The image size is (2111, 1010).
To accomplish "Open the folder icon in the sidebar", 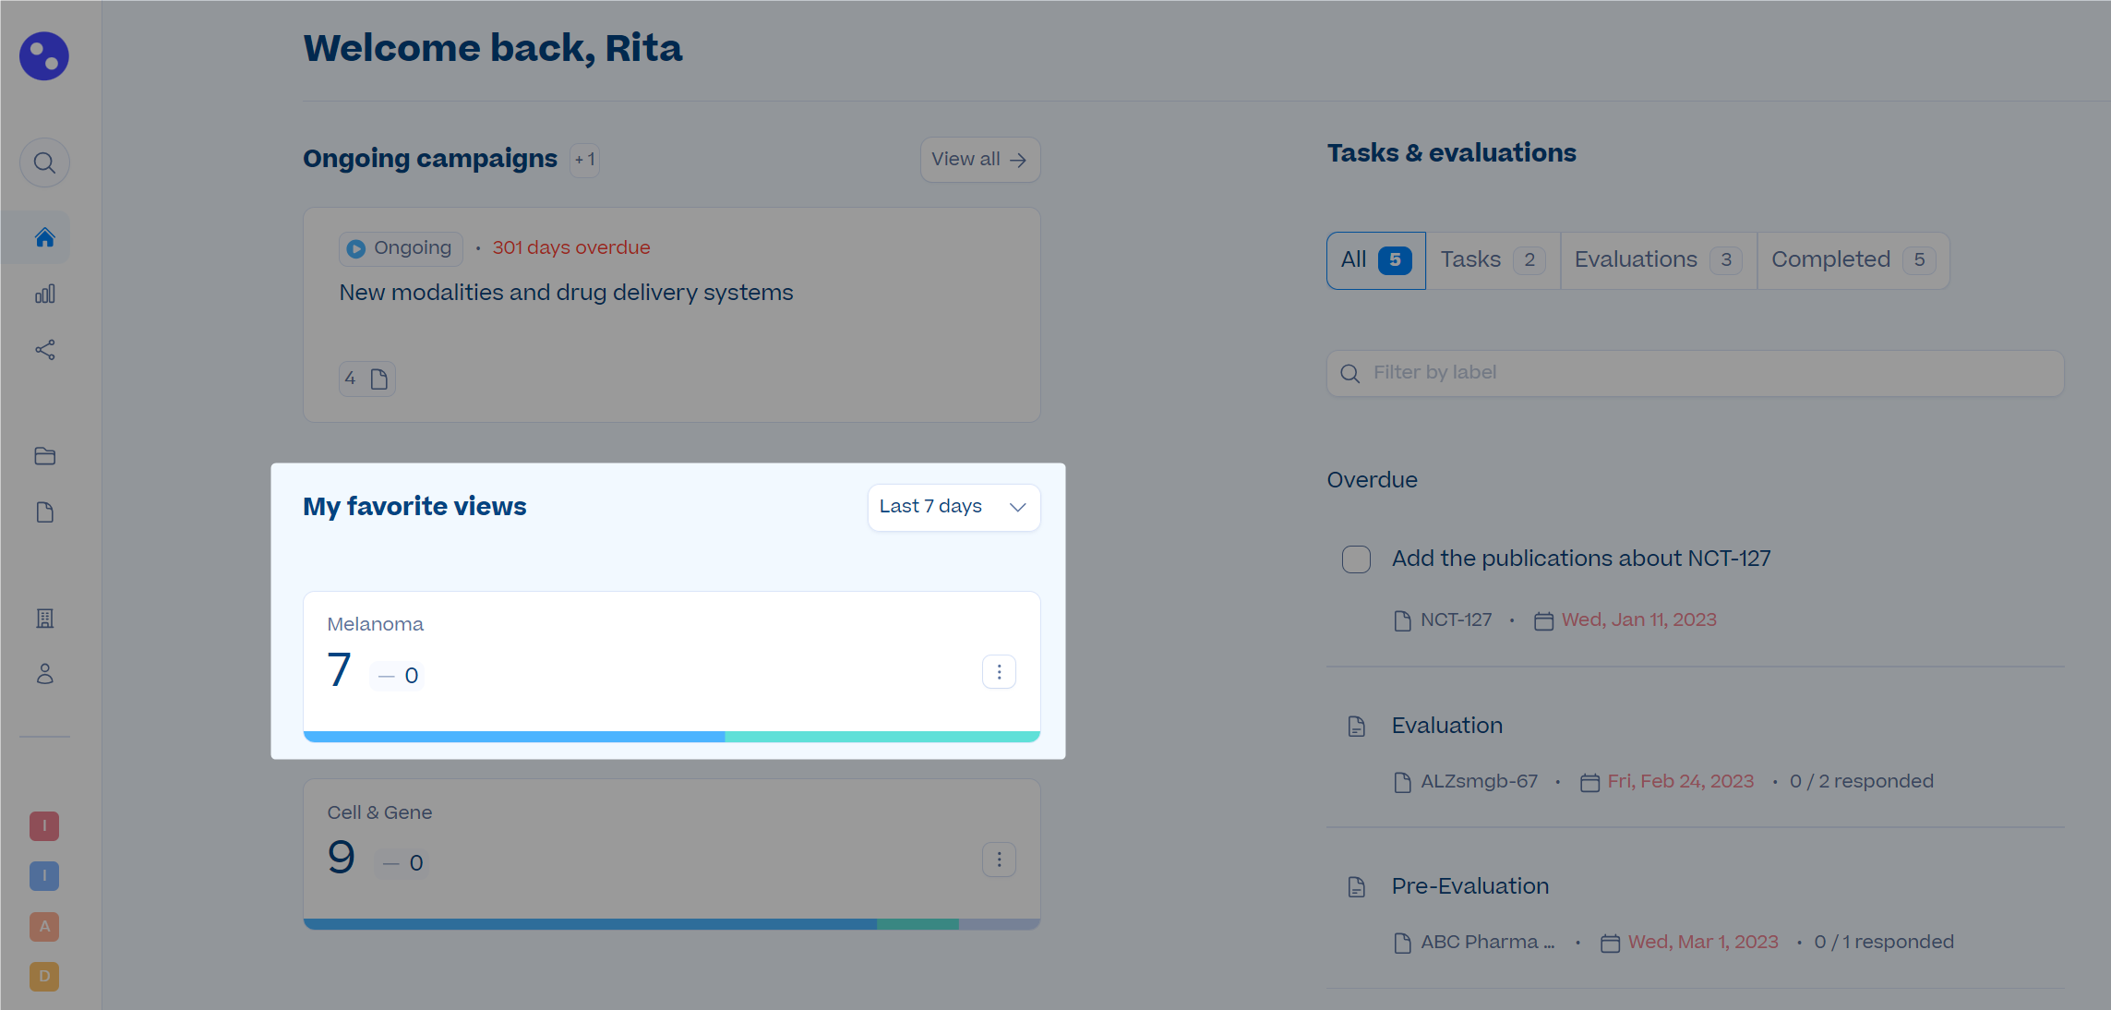I will pos(44,456).
